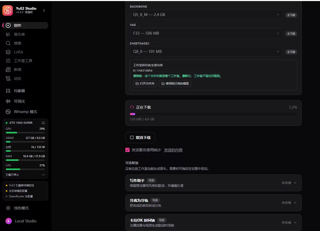Open the 创作 page
Screen dimensions: 320x231
coord(25,25)
